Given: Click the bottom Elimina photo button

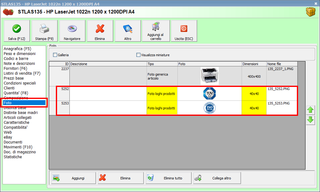Looking at the screenshot, I should pos(121,178).
